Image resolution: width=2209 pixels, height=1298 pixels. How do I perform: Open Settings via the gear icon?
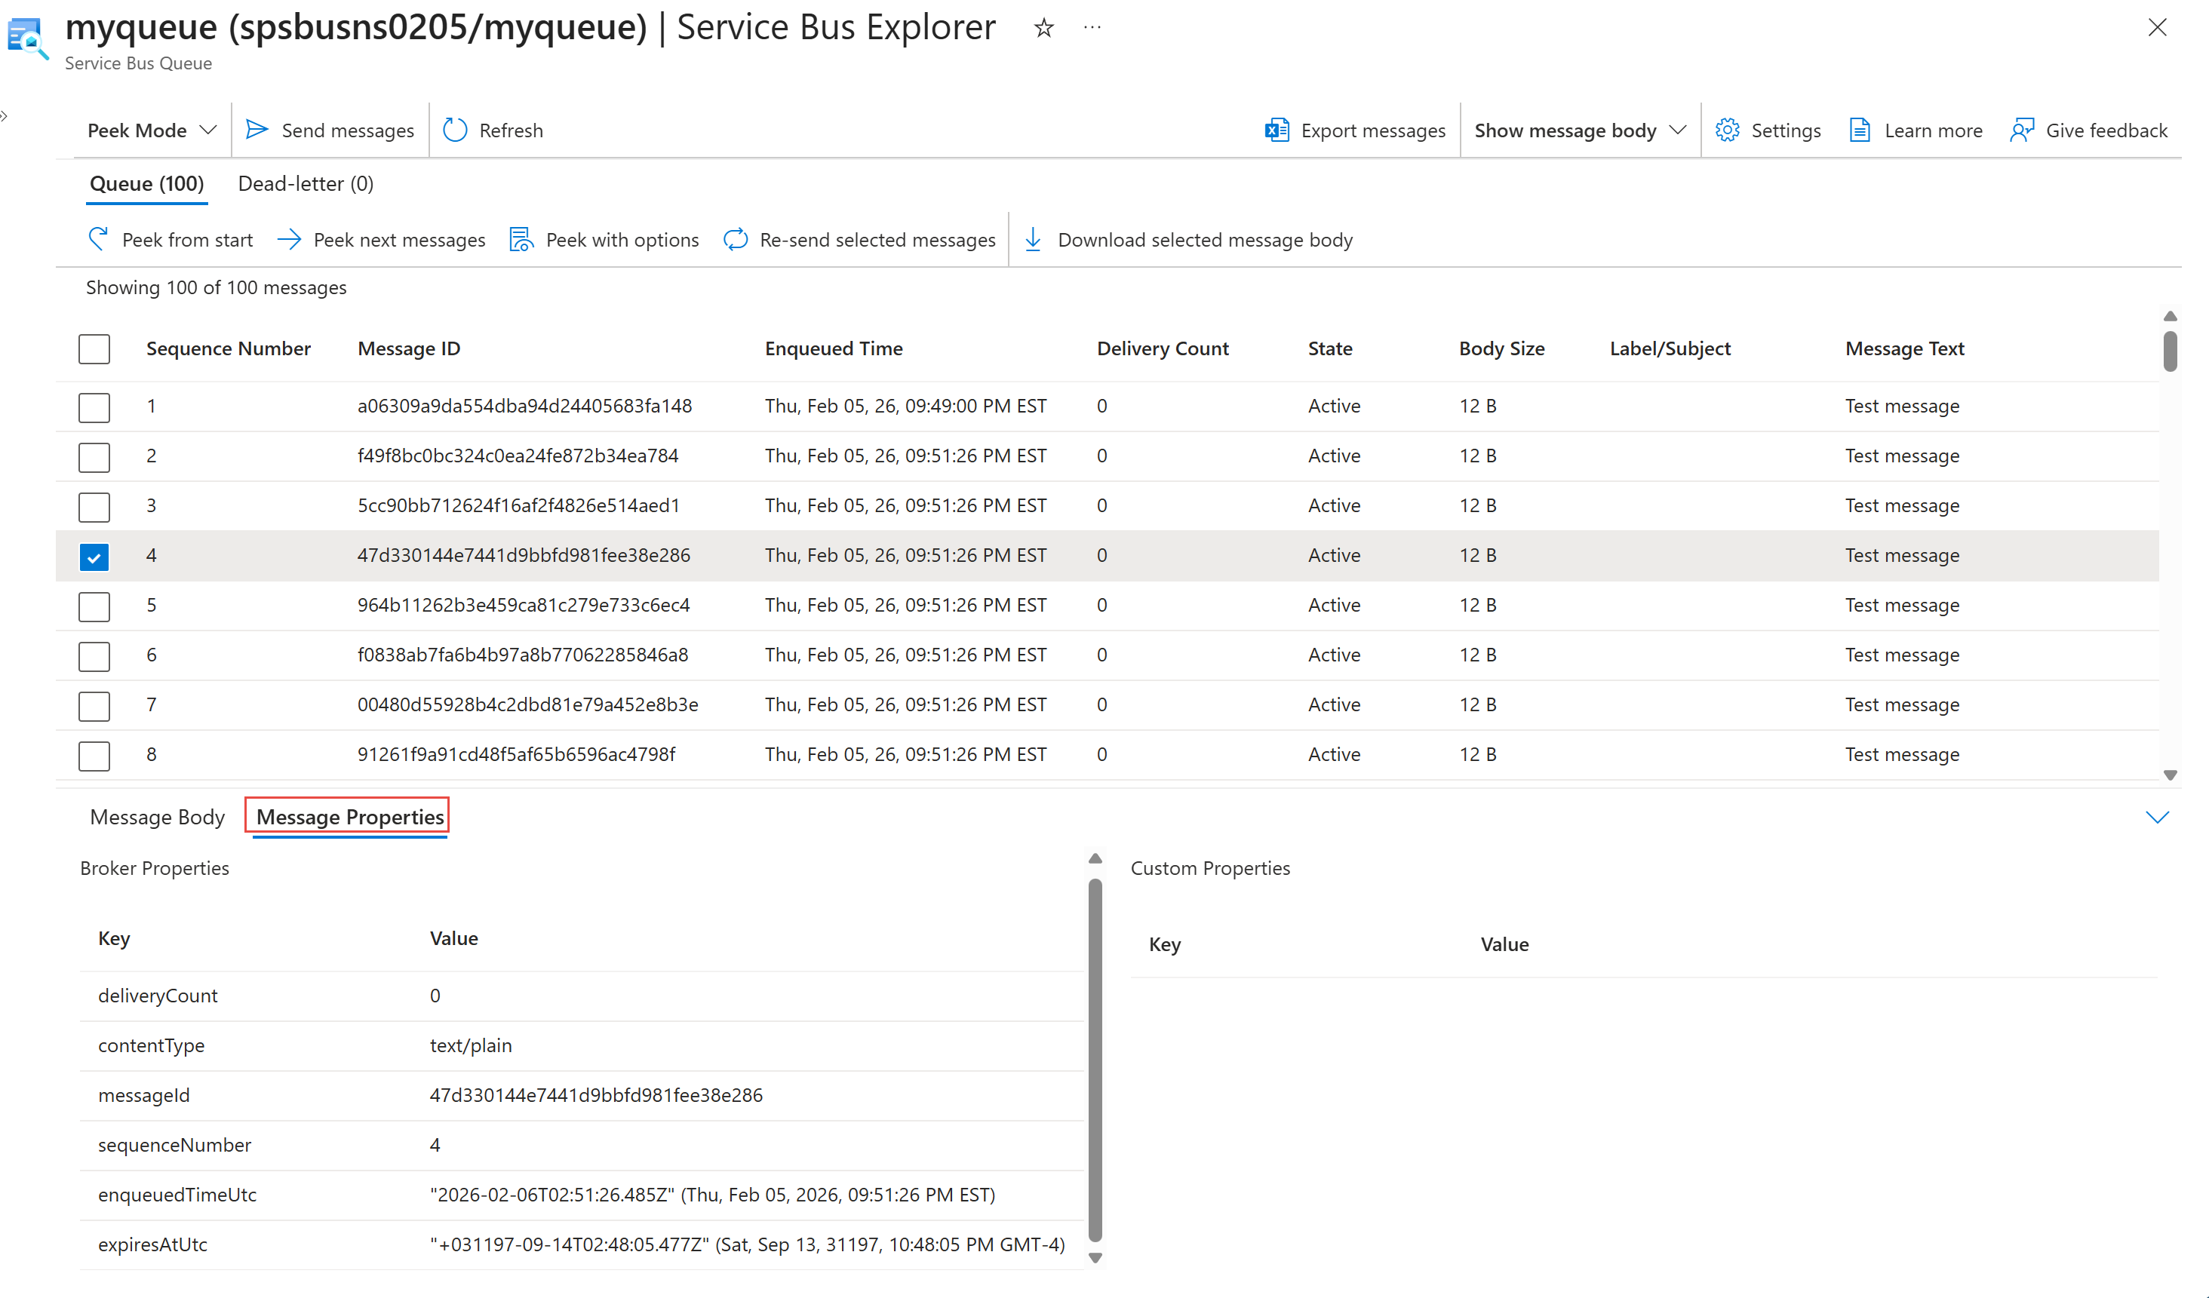(1727, 130)
